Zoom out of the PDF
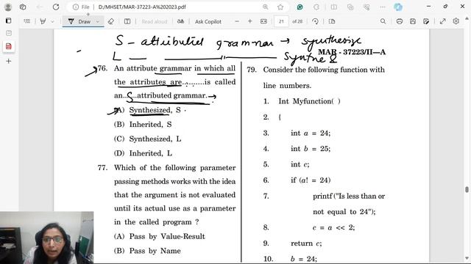The height and width of the screenshot is (264, 471). point(237,21)
